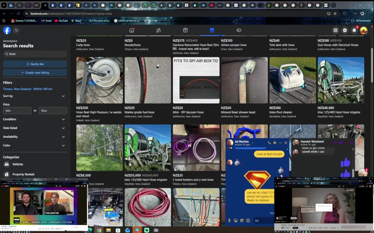Open Irtec 125/400 Hard Hose Irrigator photo
The width and height of the screenshot is (374, 233).
[341, 80]
